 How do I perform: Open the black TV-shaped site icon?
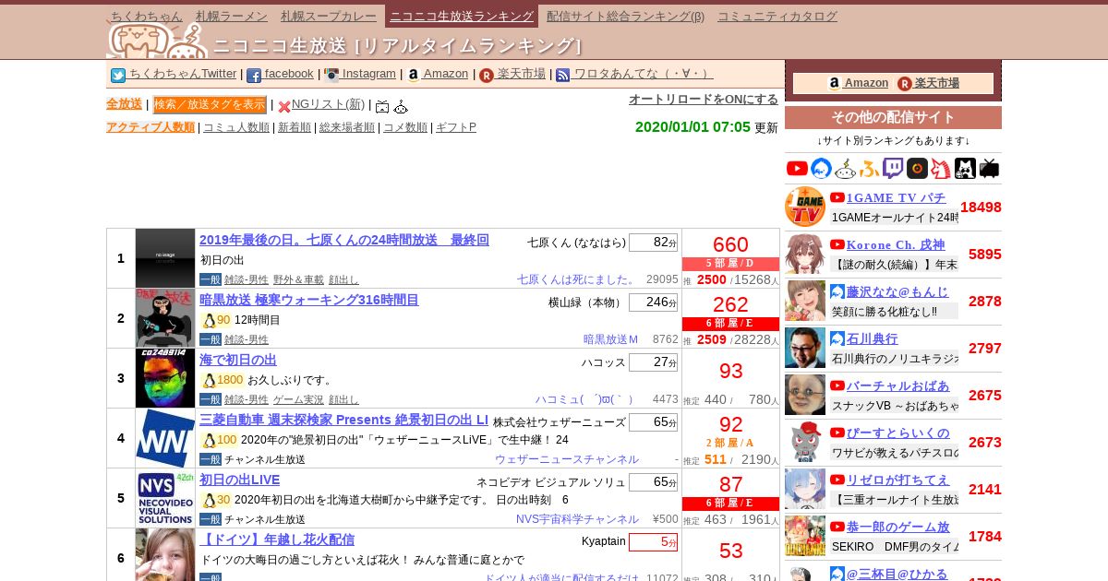[989, 168]
